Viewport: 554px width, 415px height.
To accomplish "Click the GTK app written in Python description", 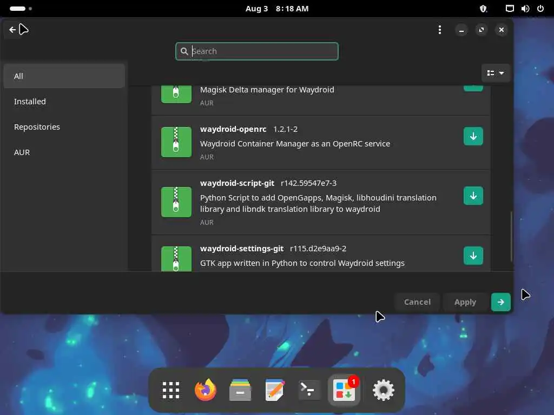I will pos(302,263).
